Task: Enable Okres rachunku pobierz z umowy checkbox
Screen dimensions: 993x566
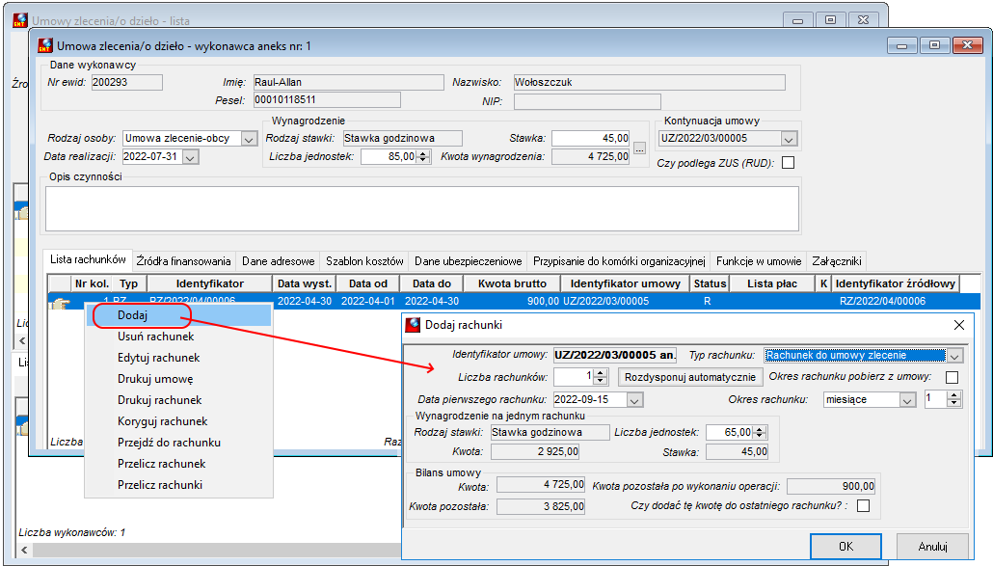Action: point(952,377)
